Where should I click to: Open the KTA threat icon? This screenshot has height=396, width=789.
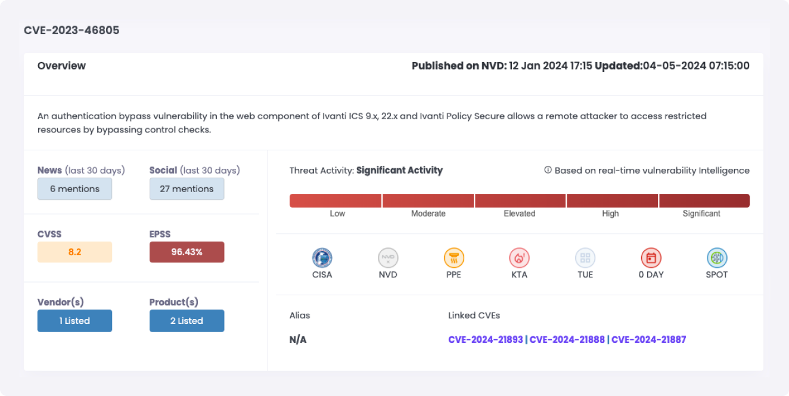[x=519, y=258]
